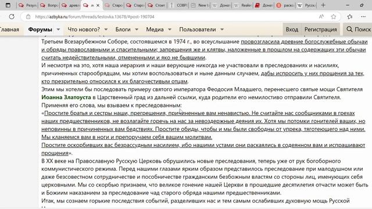Expand the Пользователи dropdown arrow
Viewport: 372px width, 209px height.
(x=222, y=30)
